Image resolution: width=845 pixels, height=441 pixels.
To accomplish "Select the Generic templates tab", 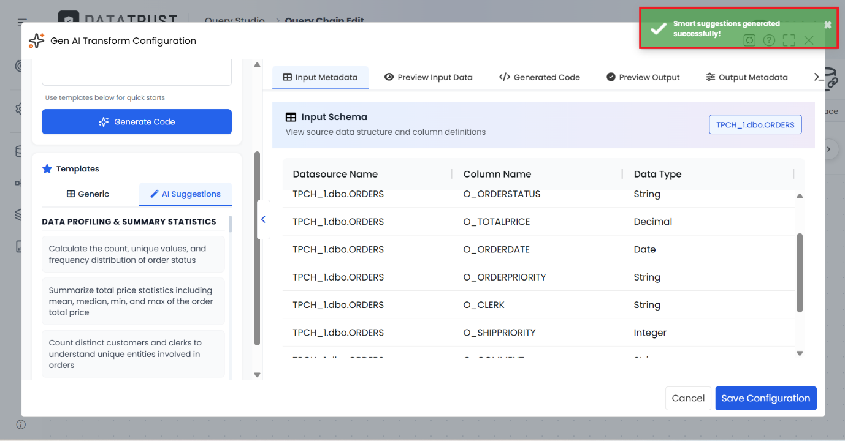I will coord(88,194).
